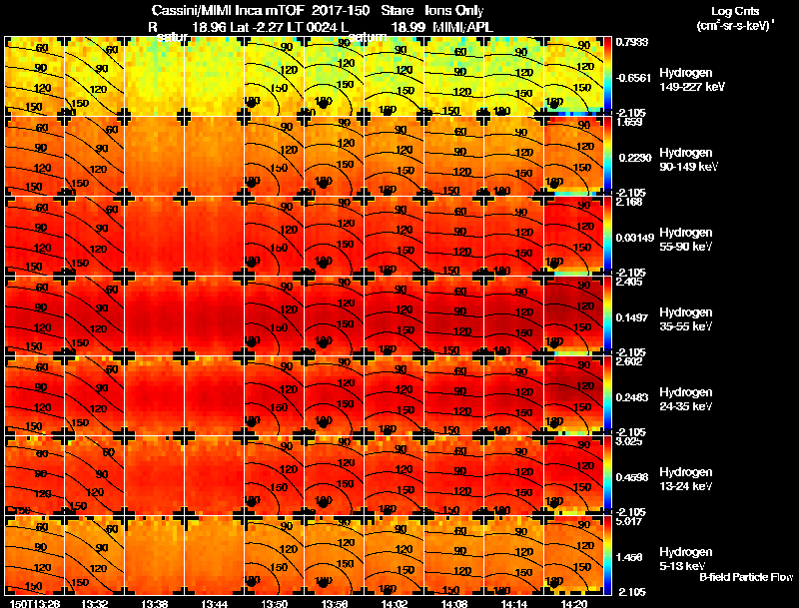Click the Log Cnts colorbar title
This screenshot has height=608, width=799.
coord(735,18)
